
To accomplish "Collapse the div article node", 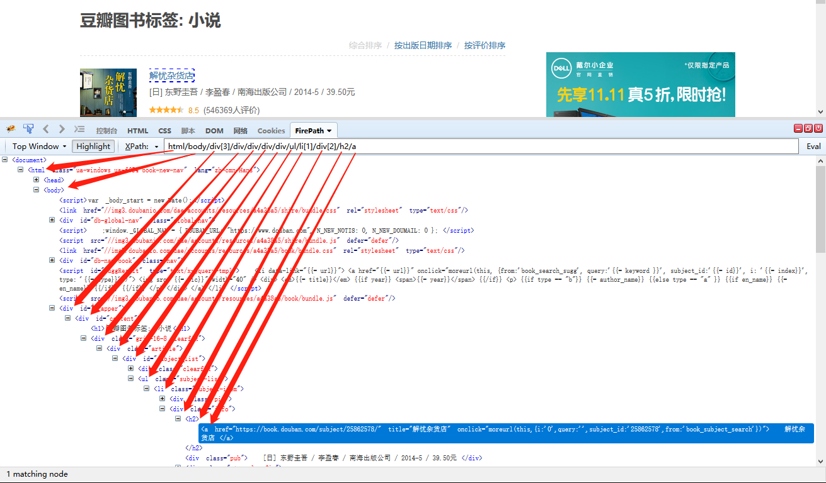I will [100, 348].
